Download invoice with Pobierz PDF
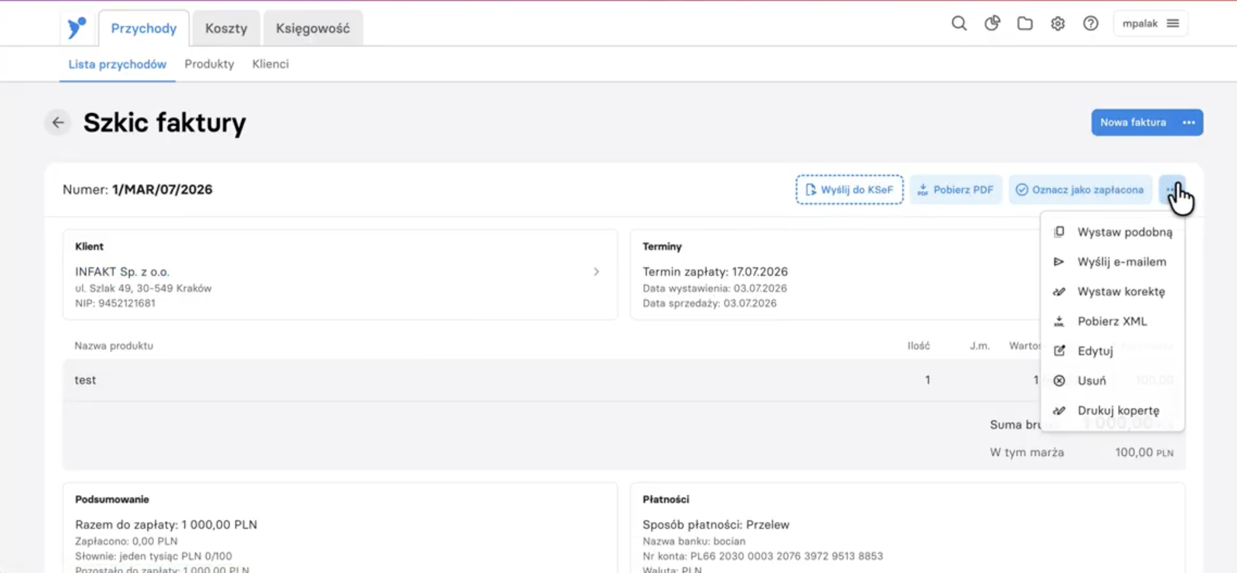Image resolution: width=1237 pixels, height=573 pixels. click(x=955, y=190)
